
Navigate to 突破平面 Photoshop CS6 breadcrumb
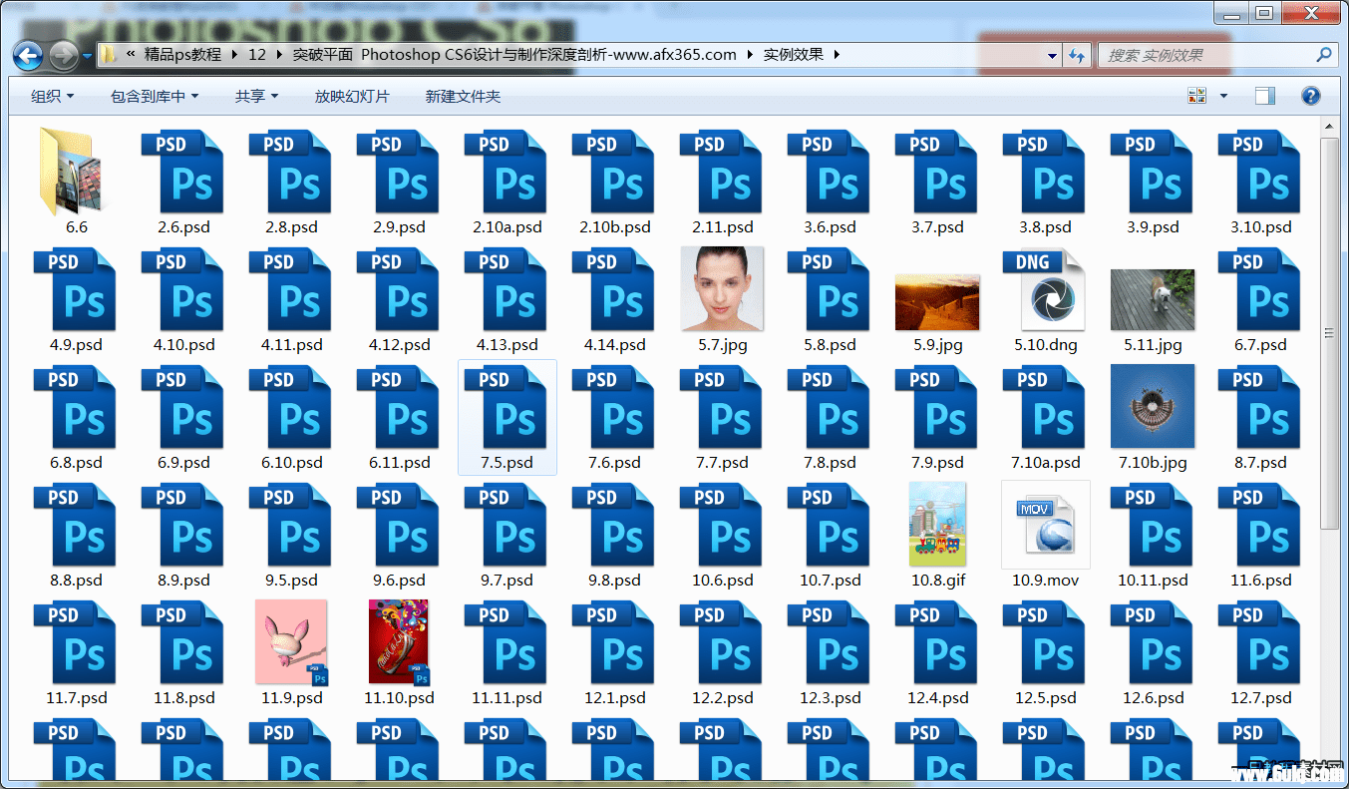pyautogui.click(x=514, y=55)
